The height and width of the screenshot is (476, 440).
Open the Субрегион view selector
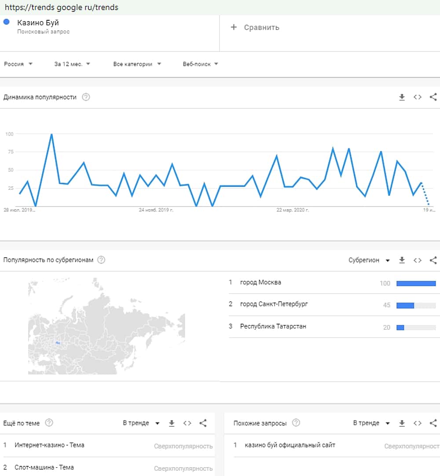369,260
